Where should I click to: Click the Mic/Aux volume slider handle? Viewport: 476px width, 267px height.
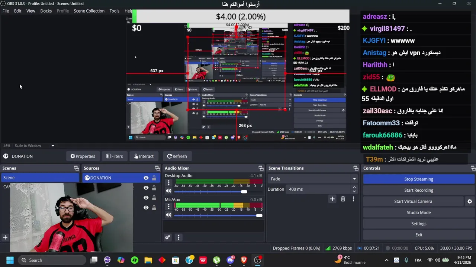[259, 215]
